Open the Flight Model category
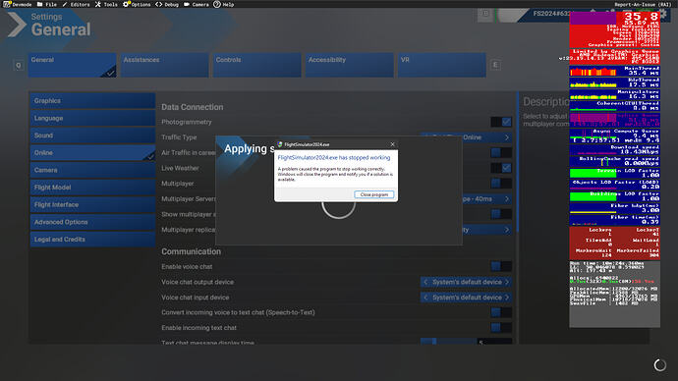Screen dimensions: 678x381 pyautogui.click(x=92, y=187)
